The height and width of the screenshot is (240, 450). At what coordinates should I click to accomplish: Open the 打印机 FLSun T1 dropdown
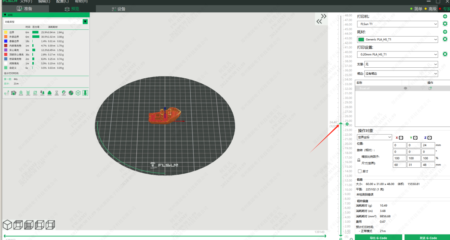point(397,24)
